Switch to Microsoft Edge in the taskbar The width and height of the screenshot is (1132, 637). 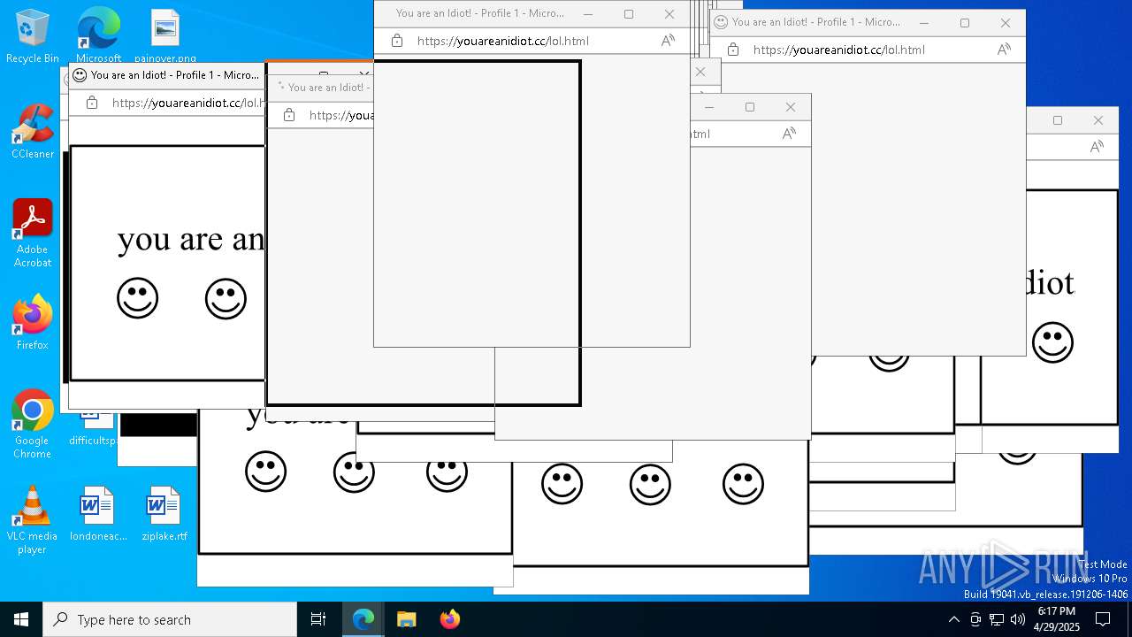click(363, 619)
